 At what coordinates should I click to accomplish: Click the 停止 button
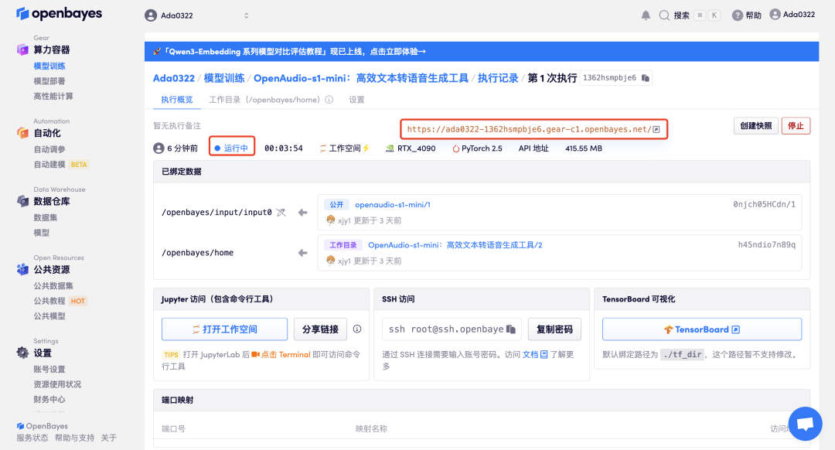point(796,126)
